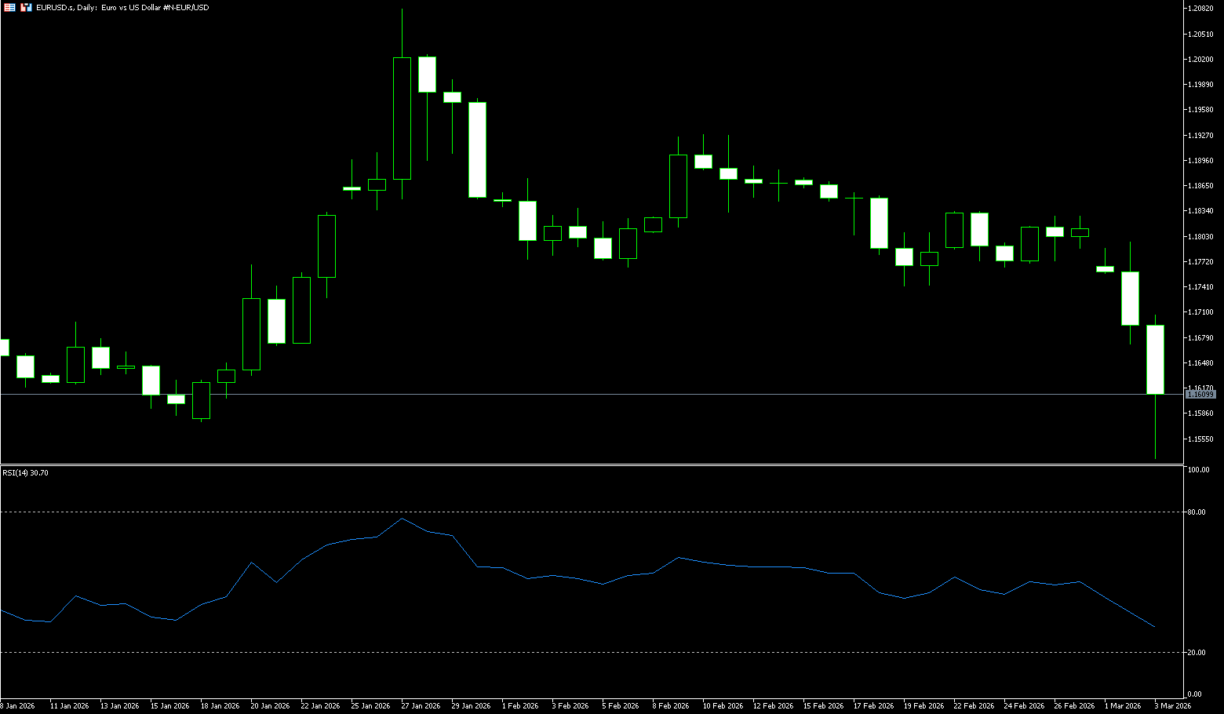This screenshot has height=714, width=1224.
Task: Click the 1.15550 price scale label
Action: (x=1201, y=439)
